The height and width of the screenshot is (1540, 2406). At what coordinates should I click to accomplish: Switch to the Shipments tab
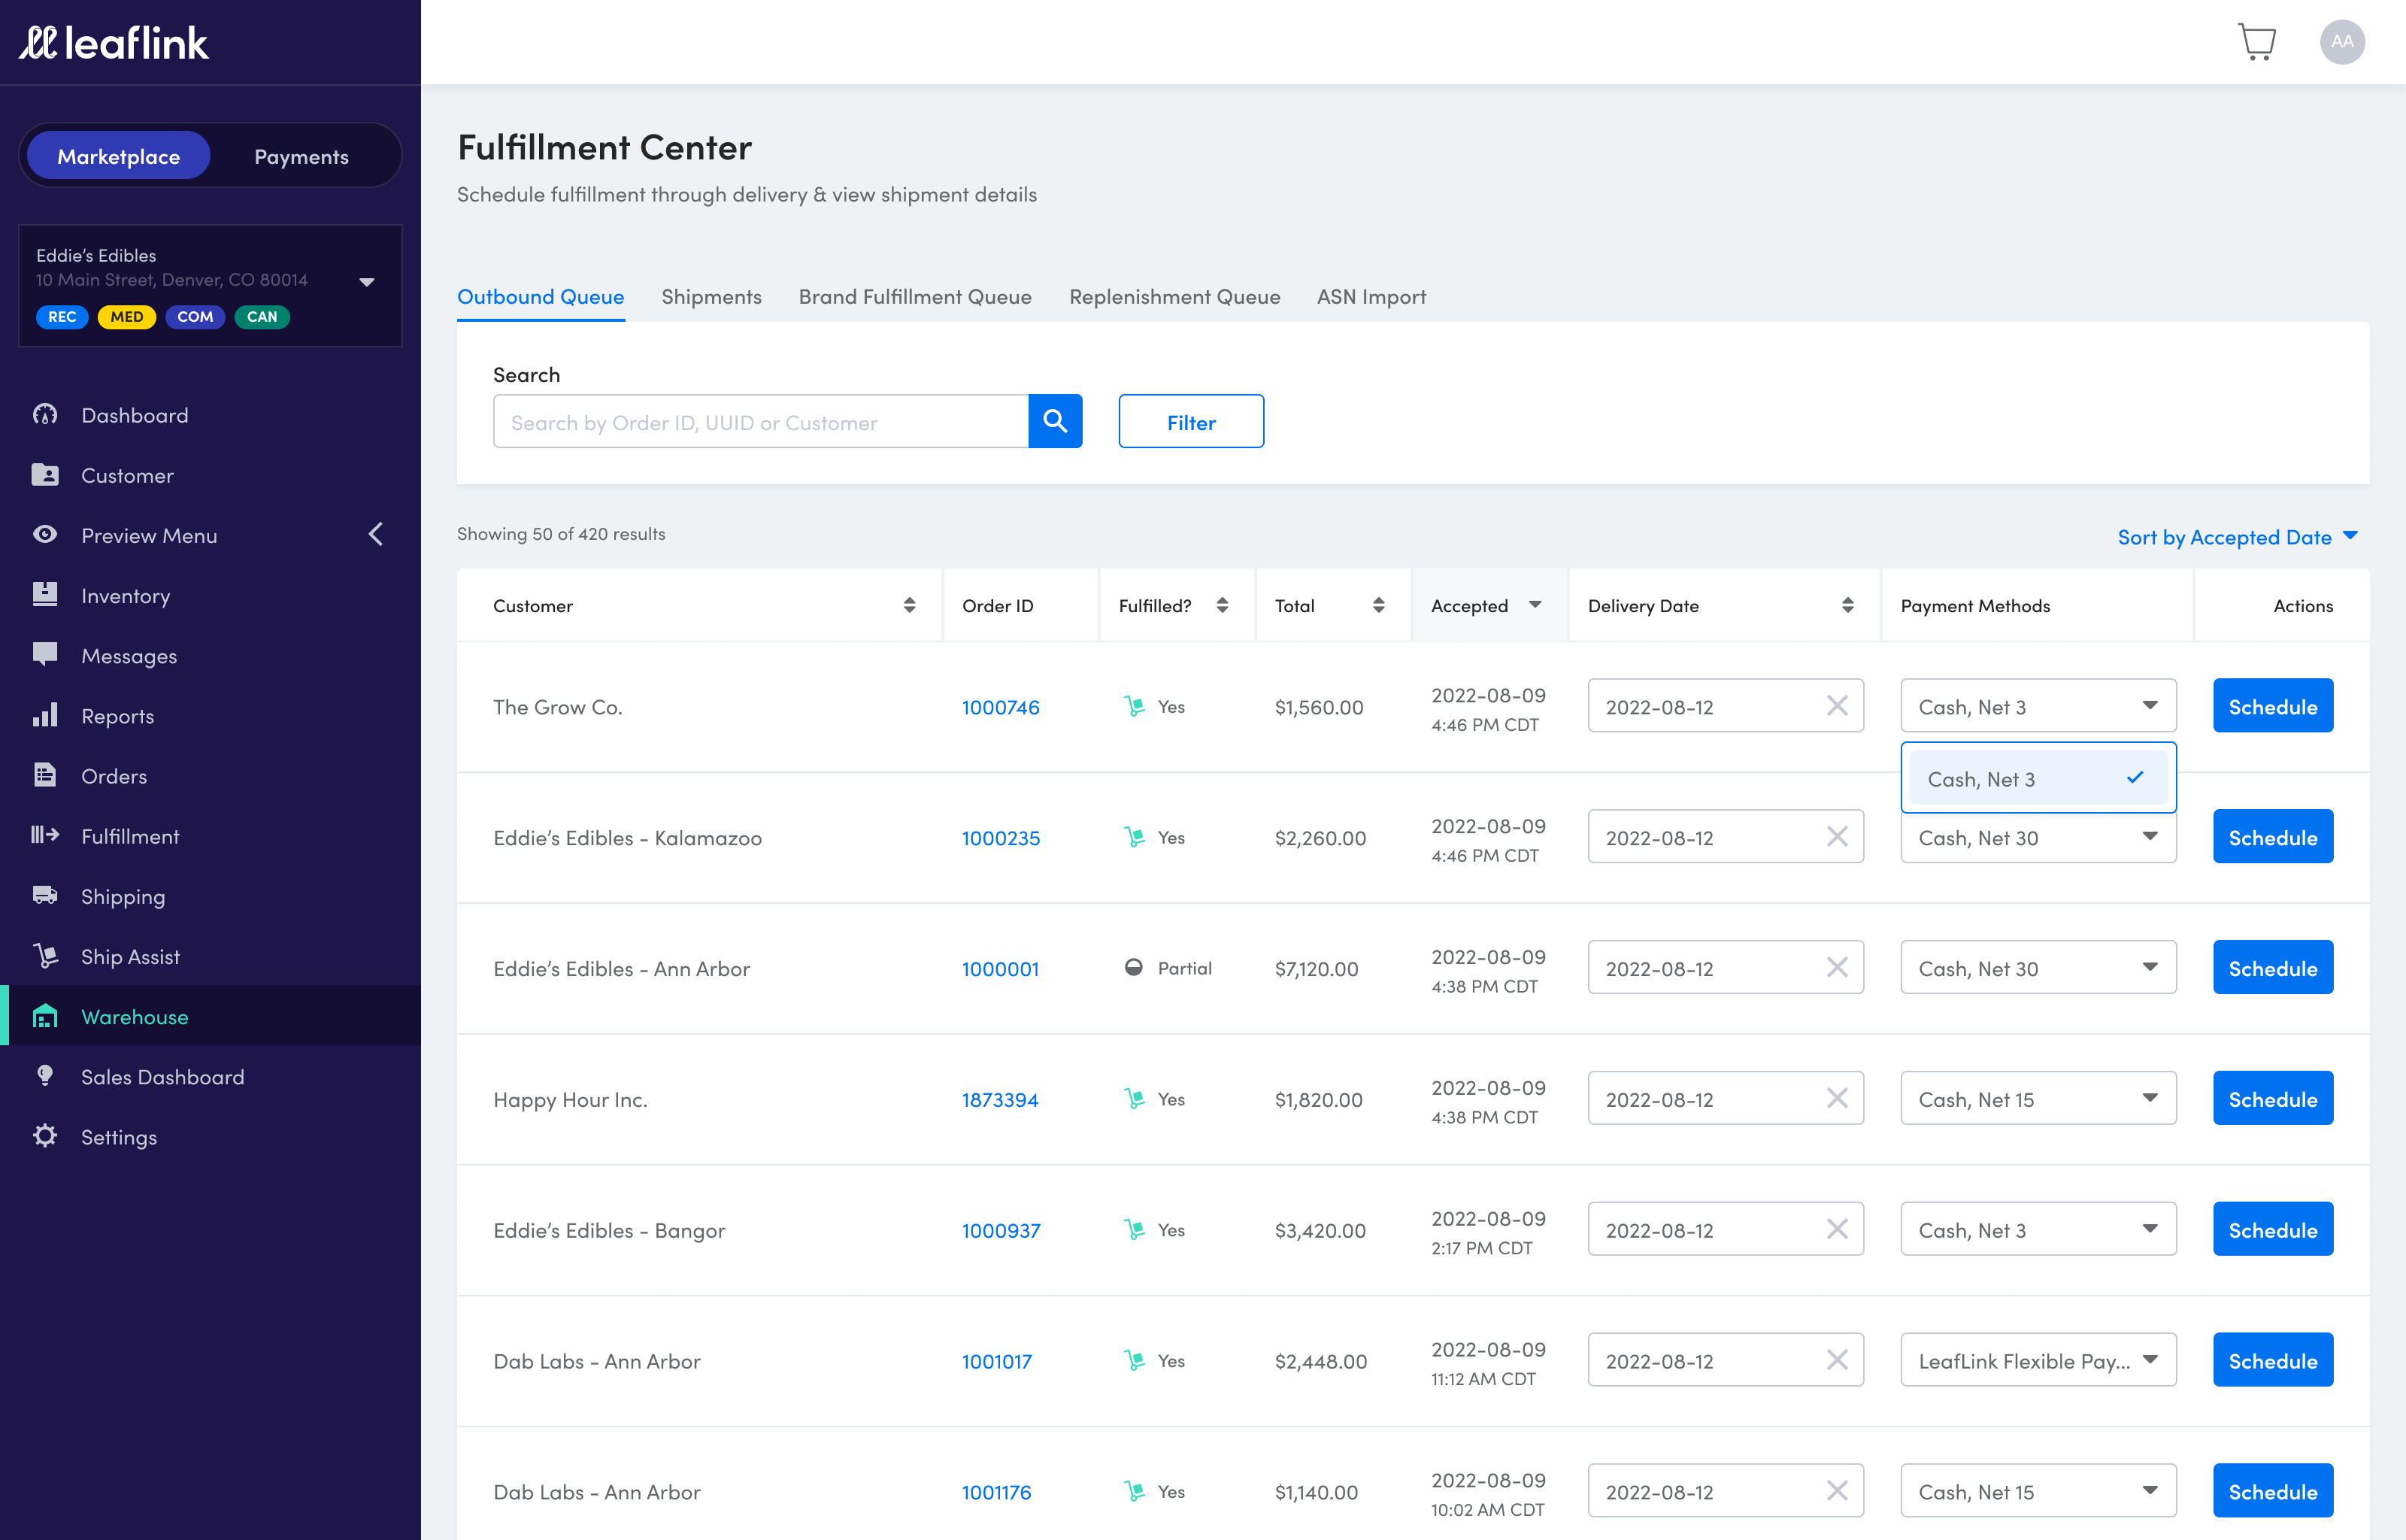[x=711, y=297]
